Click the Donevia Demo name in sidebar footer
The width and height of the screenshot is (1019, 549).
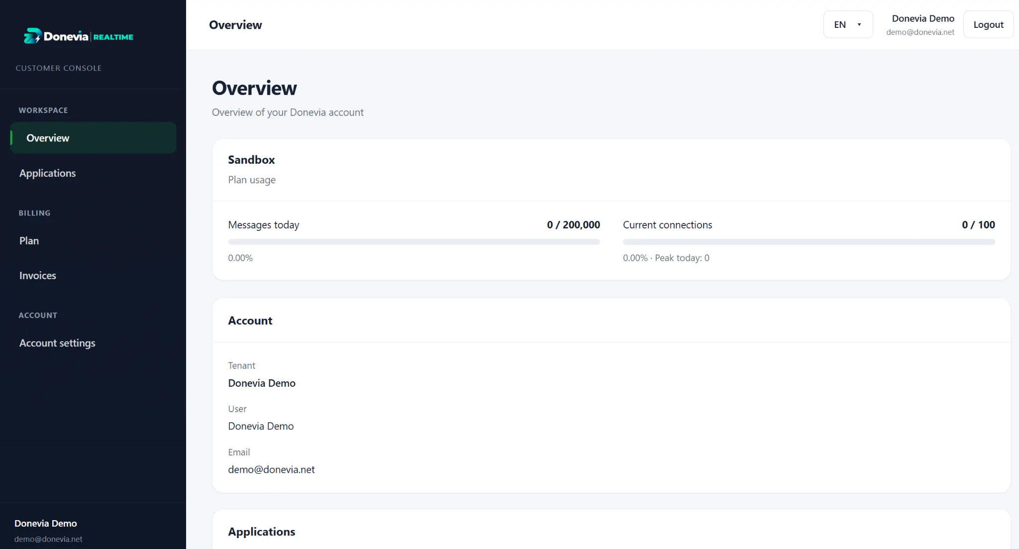[46, 523]
